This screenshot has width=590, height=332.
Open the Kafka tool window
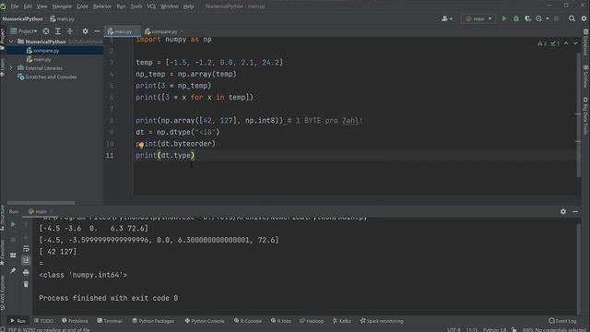(342, 321)
